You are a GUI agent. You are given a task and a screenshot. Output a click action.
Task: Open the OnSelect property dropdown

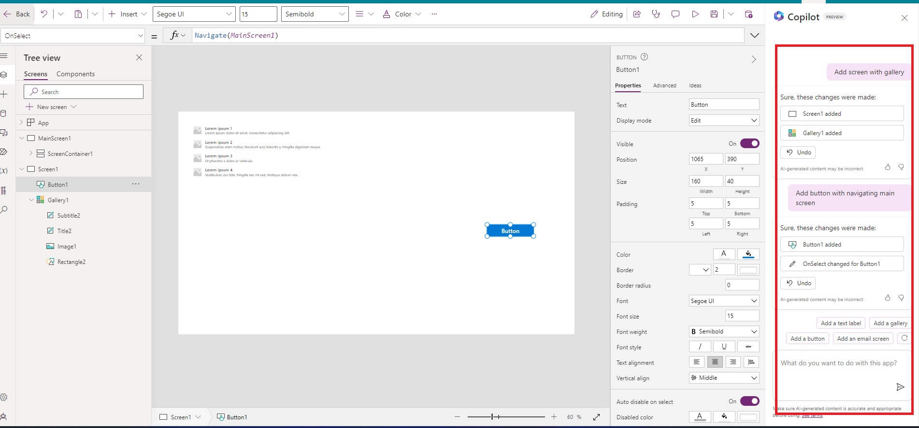[x=140, y=36]
